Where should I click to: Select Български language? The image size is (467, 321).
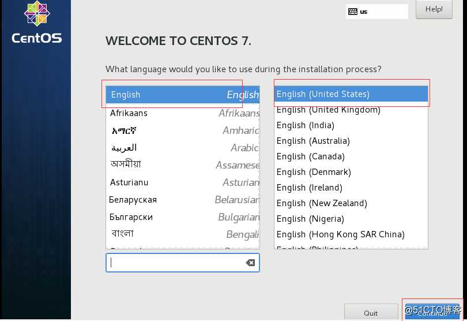point(183,217)
